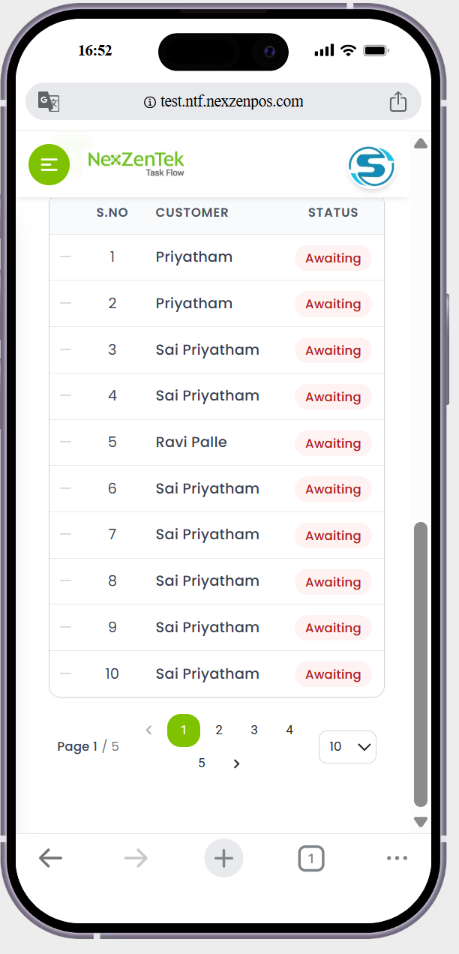Click the circular S logo in the header
Screen dimensions: 459x954
[372, 167]
